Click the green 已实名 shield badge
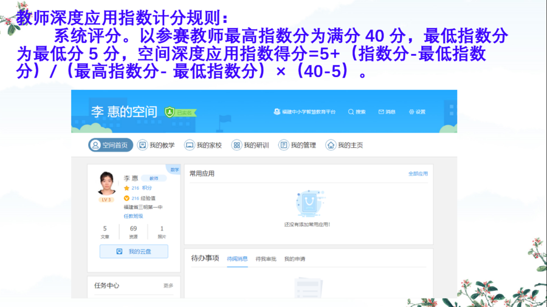The image size is (547, 307). (181, 112)
